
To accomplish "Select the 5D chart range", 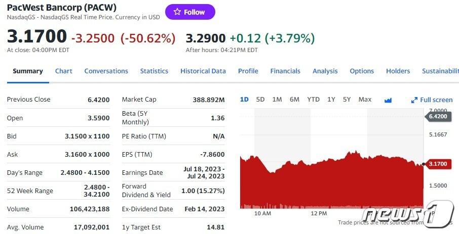I will [260, 100].
